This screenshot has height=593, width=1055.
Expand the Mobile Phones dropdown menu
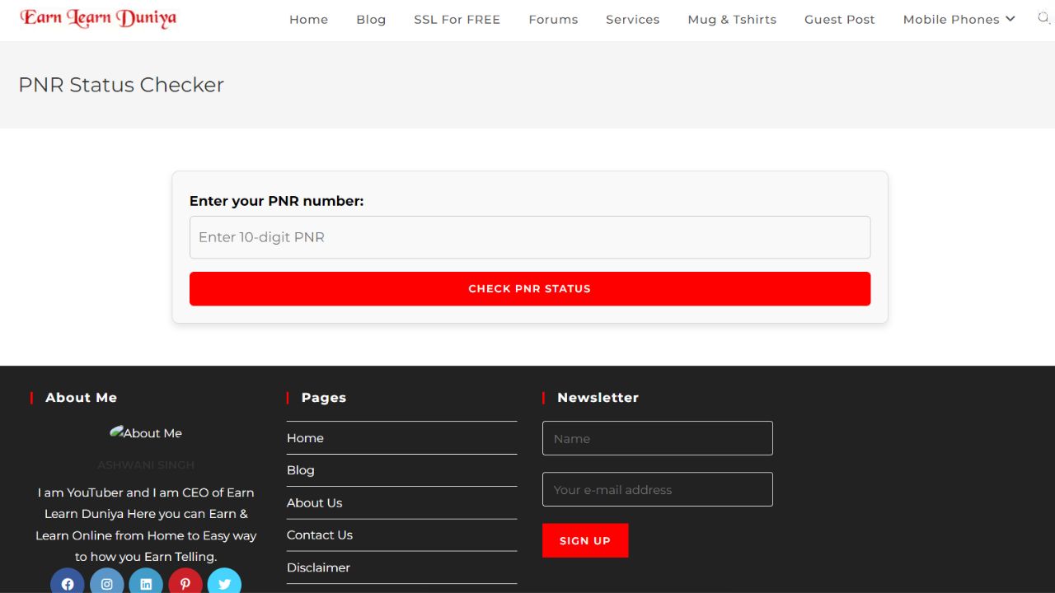(x=959, y=20)
